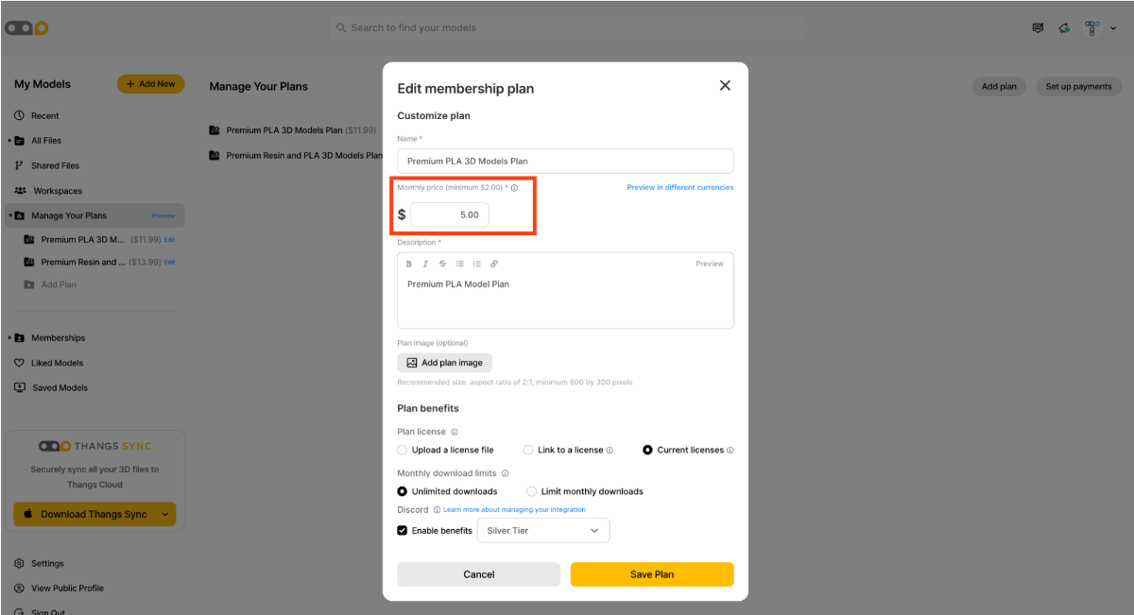Screen dimensions: 1134x615
Task: Click the monthly price input field
Action: point(450,214)
